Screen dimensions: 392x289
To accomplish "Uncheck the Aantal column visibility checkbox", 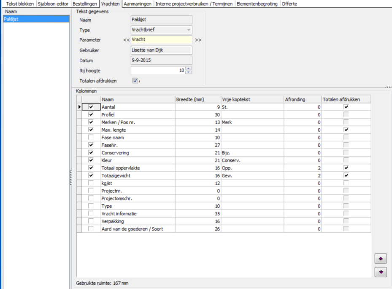I will click(91, 107).
